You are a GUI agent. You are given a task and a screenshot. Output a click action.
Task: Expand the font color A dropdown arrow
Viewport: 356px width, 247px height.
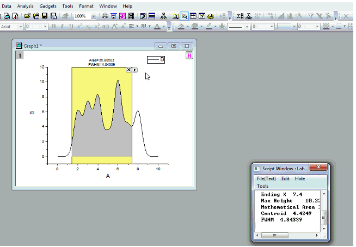click(164, 27)
